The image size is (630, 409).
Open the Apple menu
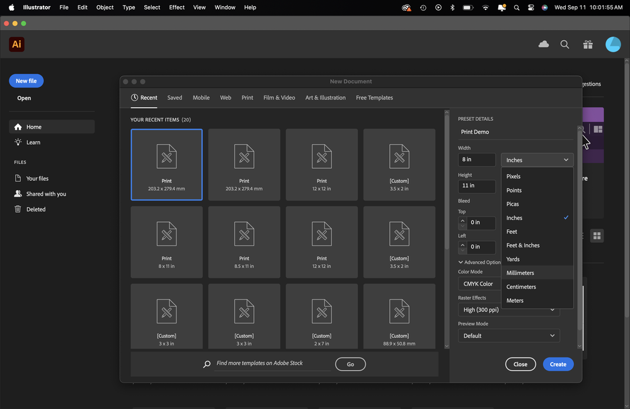pos(11,7)
